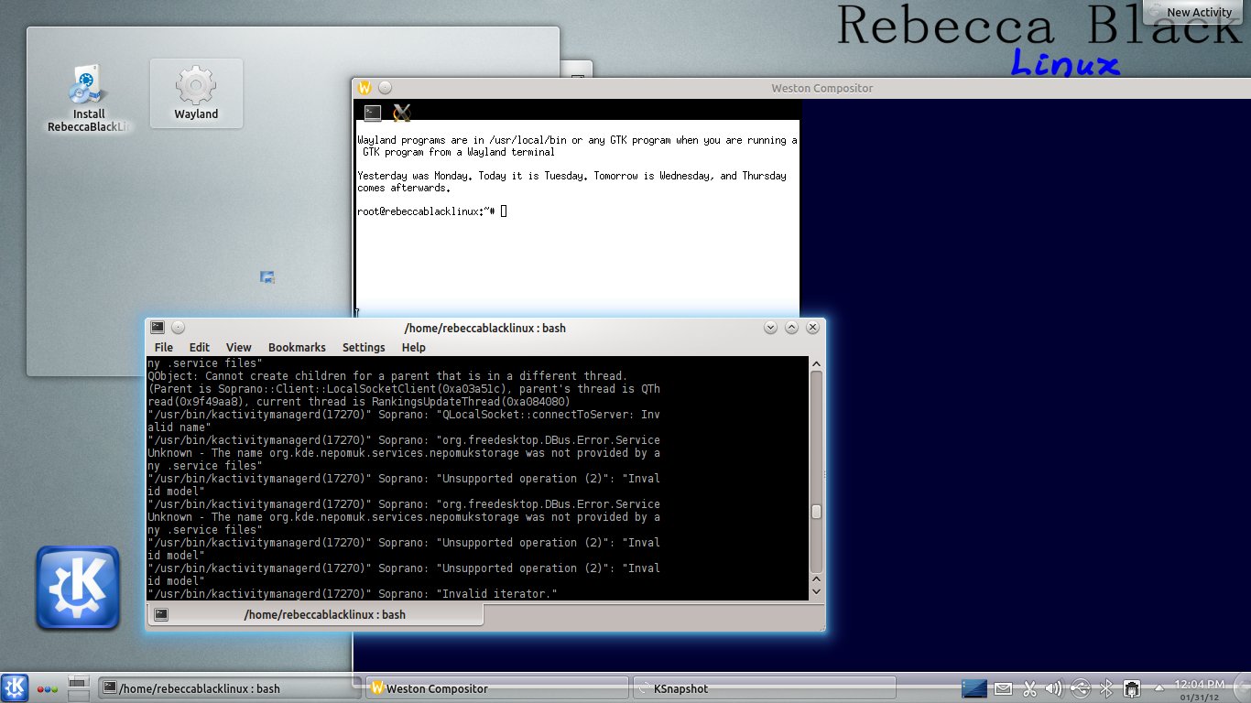This screenshot has width=1251, height=703.
Task: Toggle Bluetooth from the system tray
Action: point(1106,687)
